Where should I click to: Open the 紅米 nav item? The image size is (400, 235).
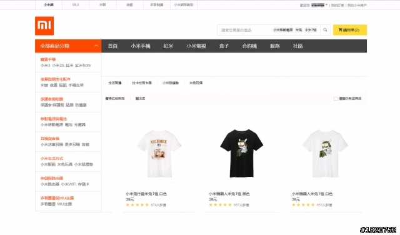pos(168,46)
